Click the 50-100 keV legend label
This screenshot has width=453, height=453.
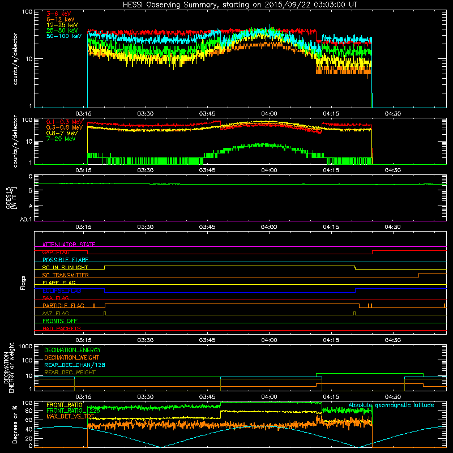coord(64,36)
